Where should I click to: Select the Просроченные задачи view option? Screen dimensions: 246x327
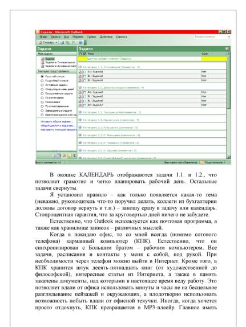tap(57, 93)
